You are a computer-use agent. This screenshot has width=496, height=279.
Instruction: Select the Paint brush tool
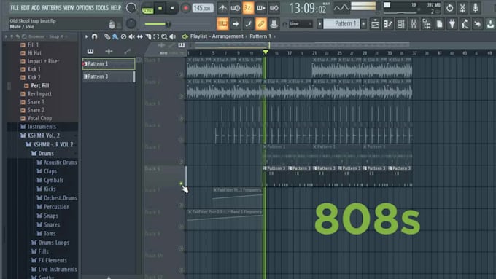(115, 37)
